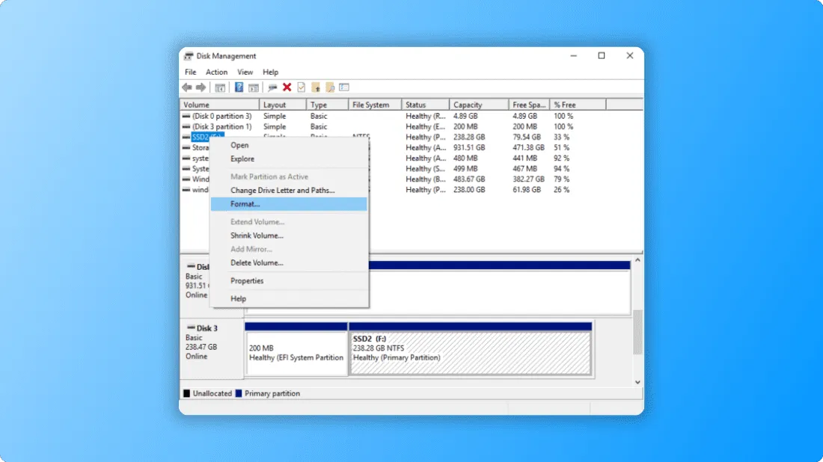Image resolution: width=823 pixels, height=462 pixels.
Task: Open the View menu
Action: (245, 73)
